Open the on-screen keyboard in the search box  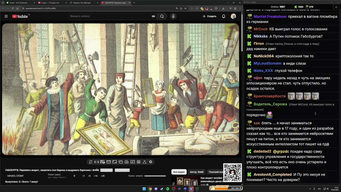click(x=153, y=16)
